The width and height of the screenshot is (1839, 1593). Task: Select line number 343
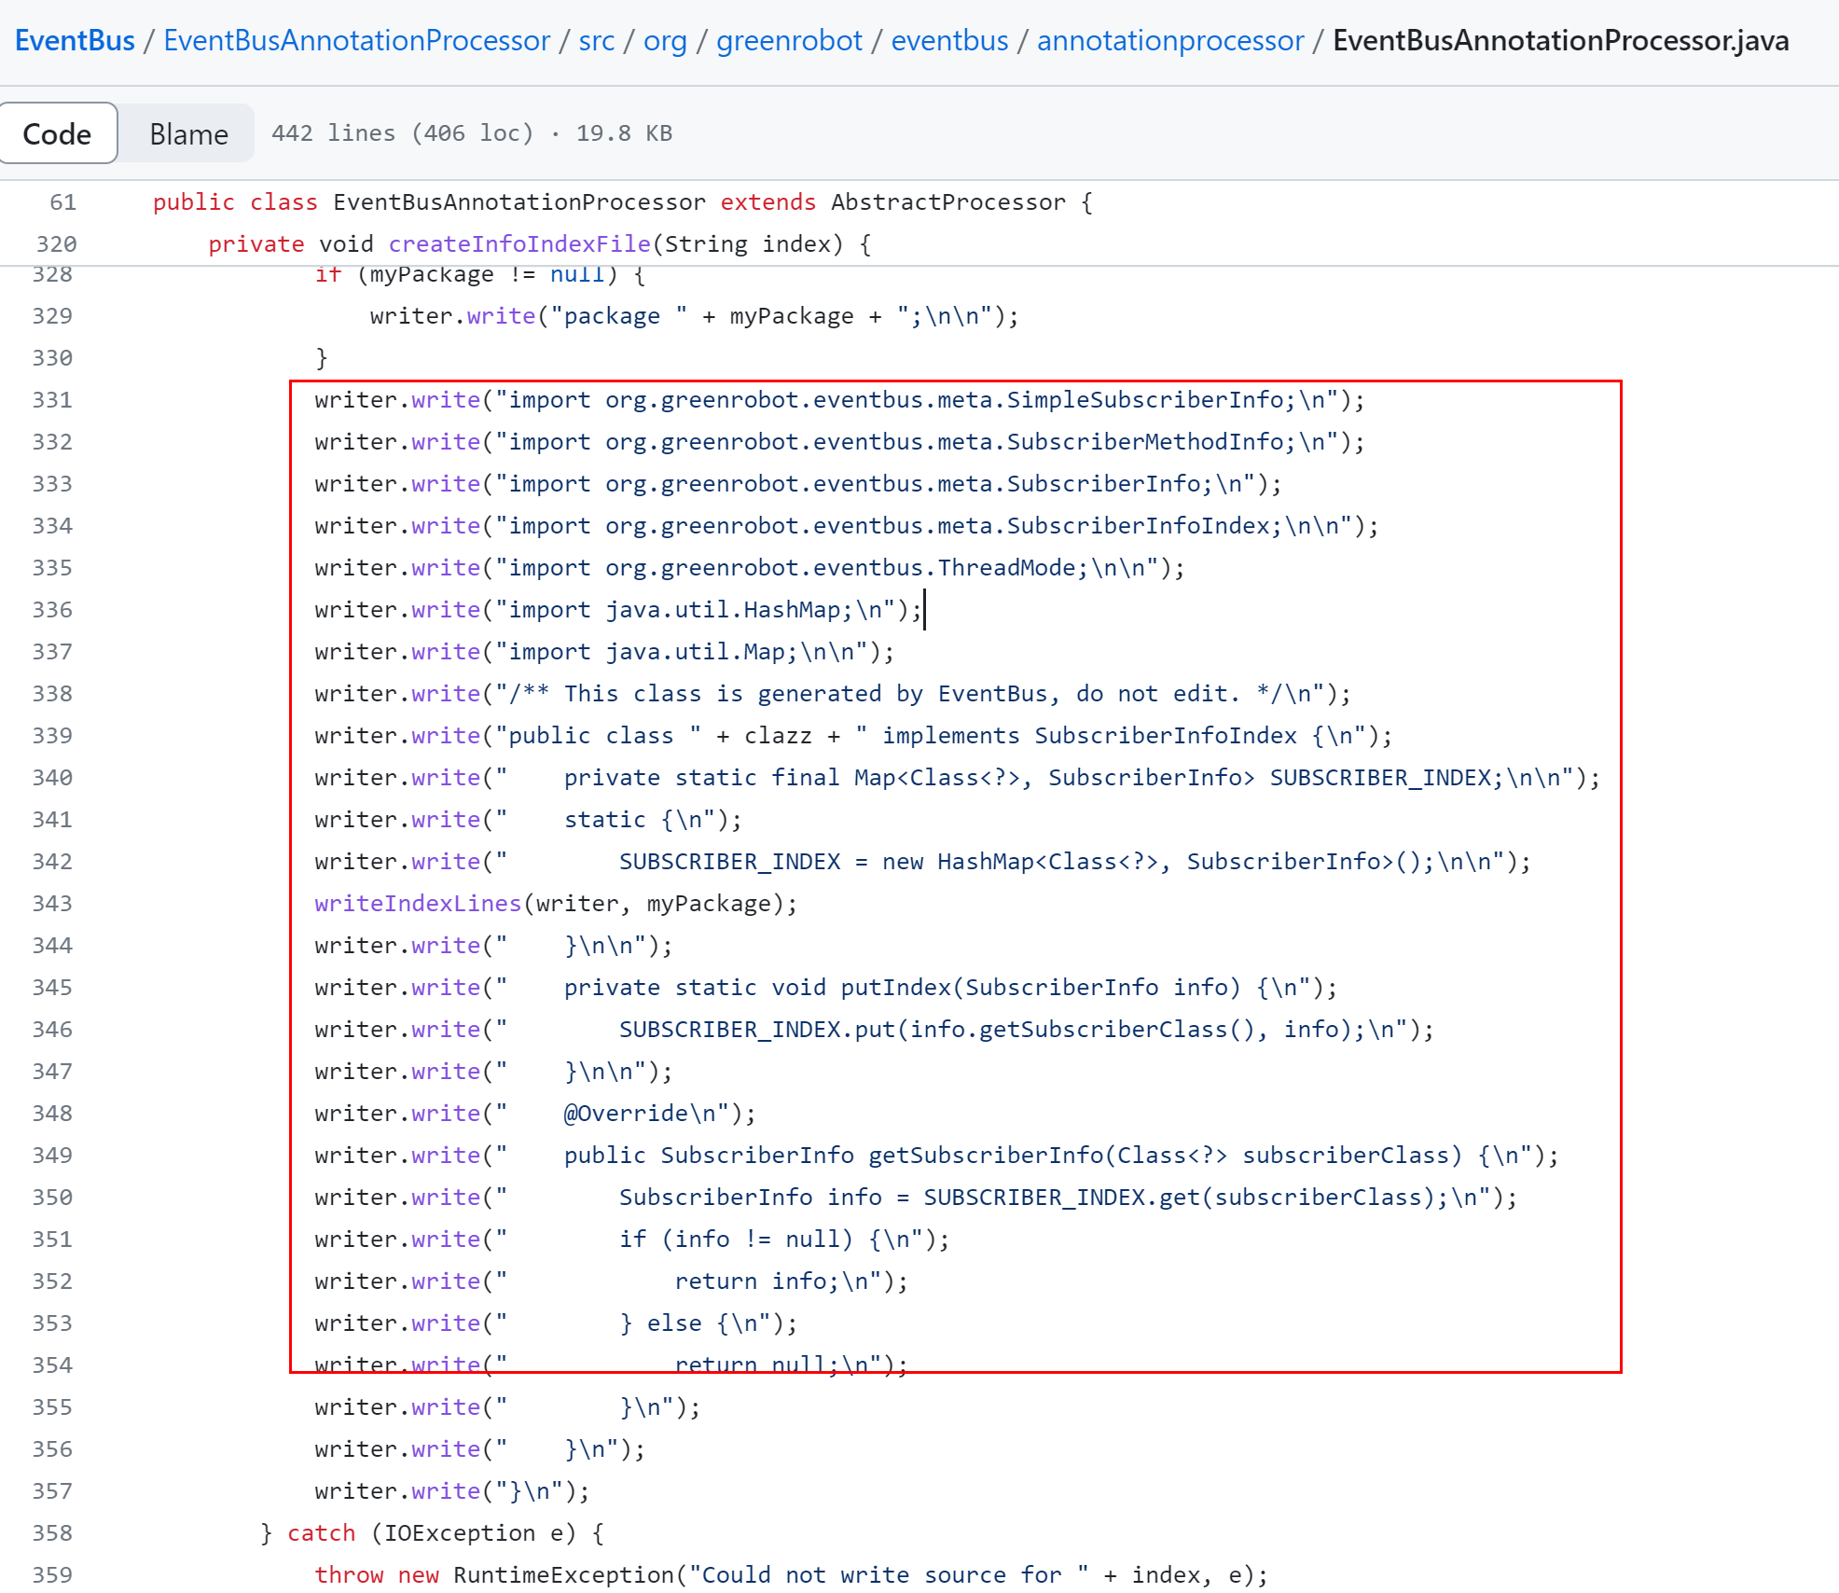pos(52,904)
